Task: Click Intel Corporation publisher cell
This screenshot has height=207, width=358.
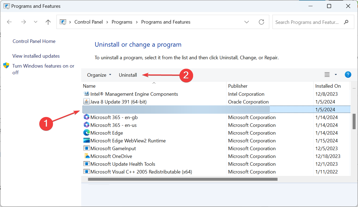Action: (x=246, y=94)
